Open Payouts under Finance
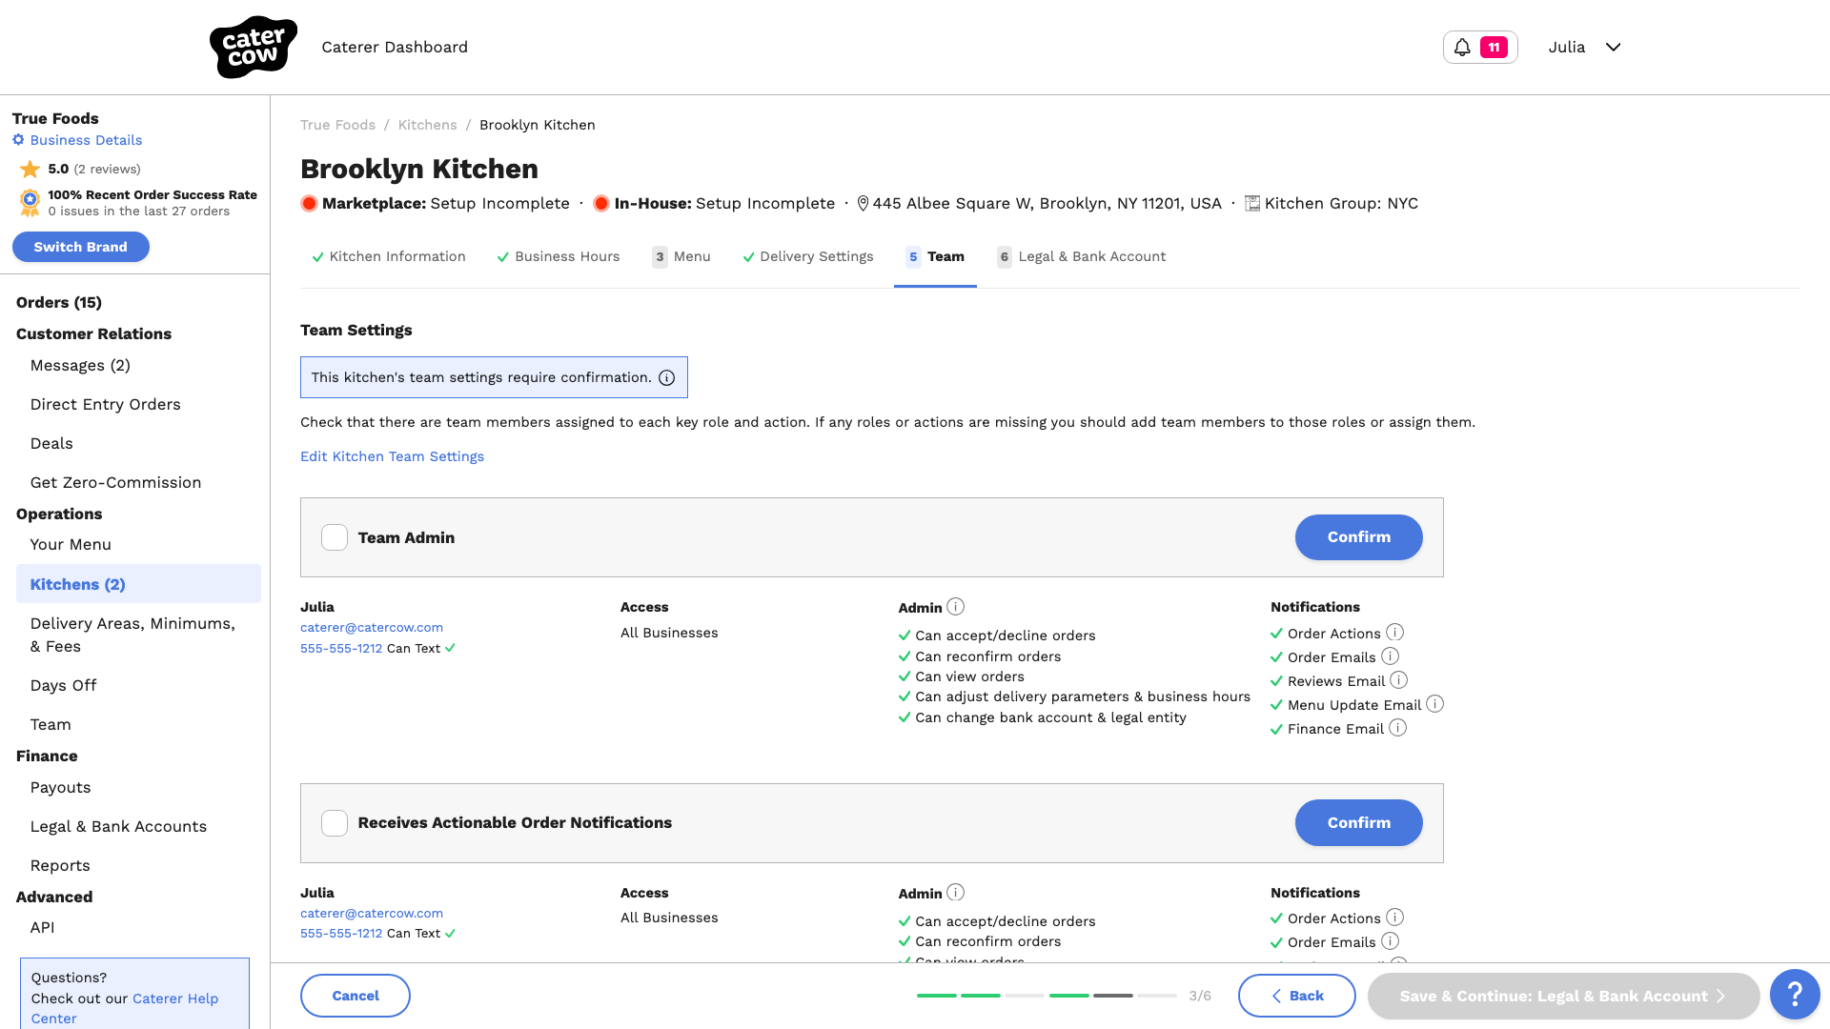 point(60,787)
